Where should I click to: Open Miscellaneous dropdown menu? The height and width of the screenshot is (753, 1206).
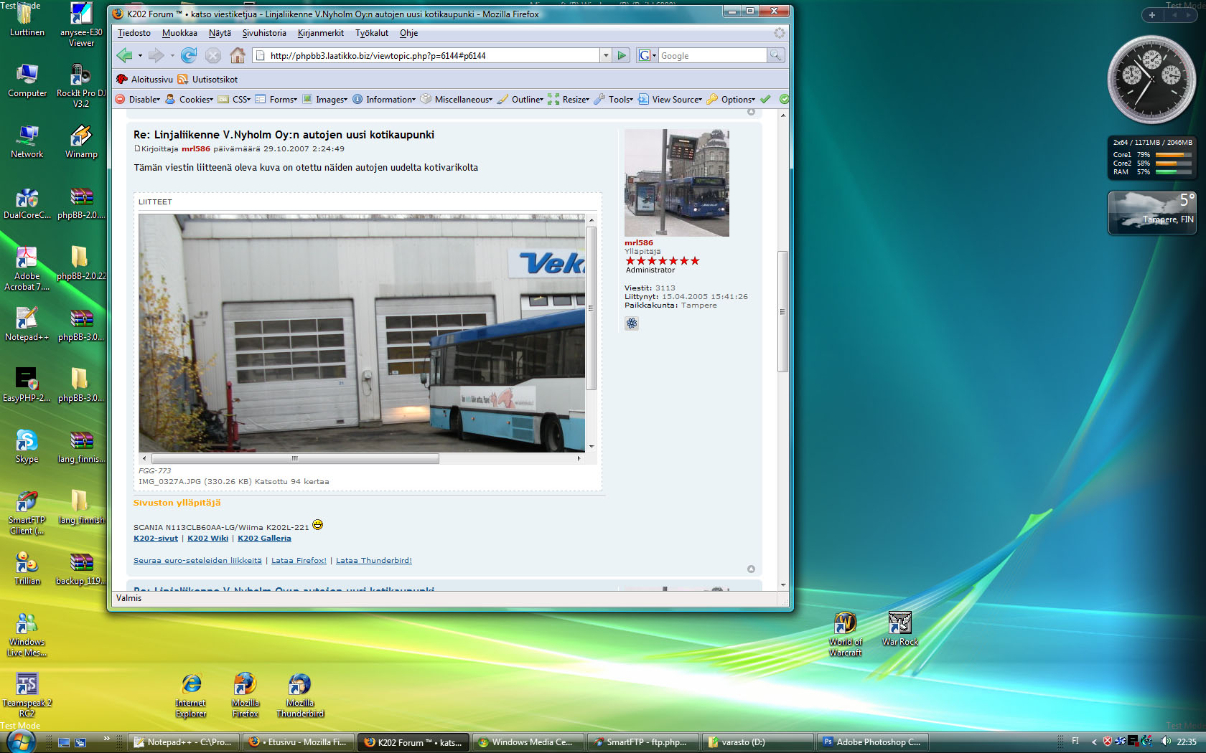457,100
